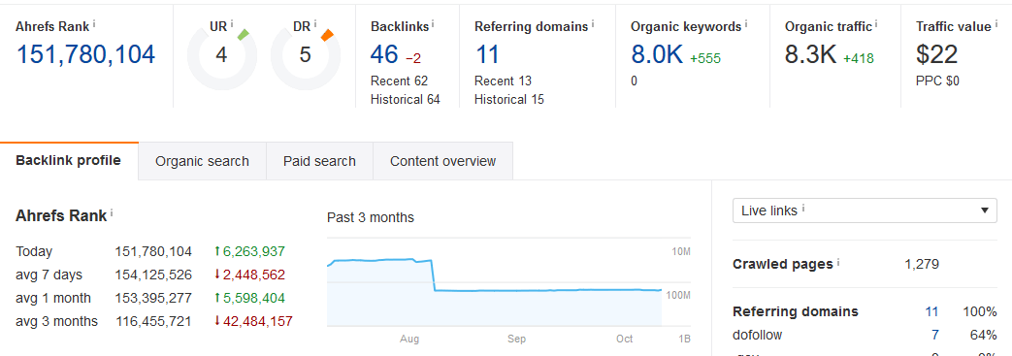Open the Live links dropdown
The width and height of the screenshot is (1012, 356).
[x=865, y=210]
